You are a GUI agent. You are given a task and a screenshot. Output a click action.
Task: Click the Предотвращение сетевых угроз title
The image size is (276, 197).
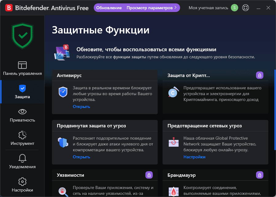pos(204,126)
